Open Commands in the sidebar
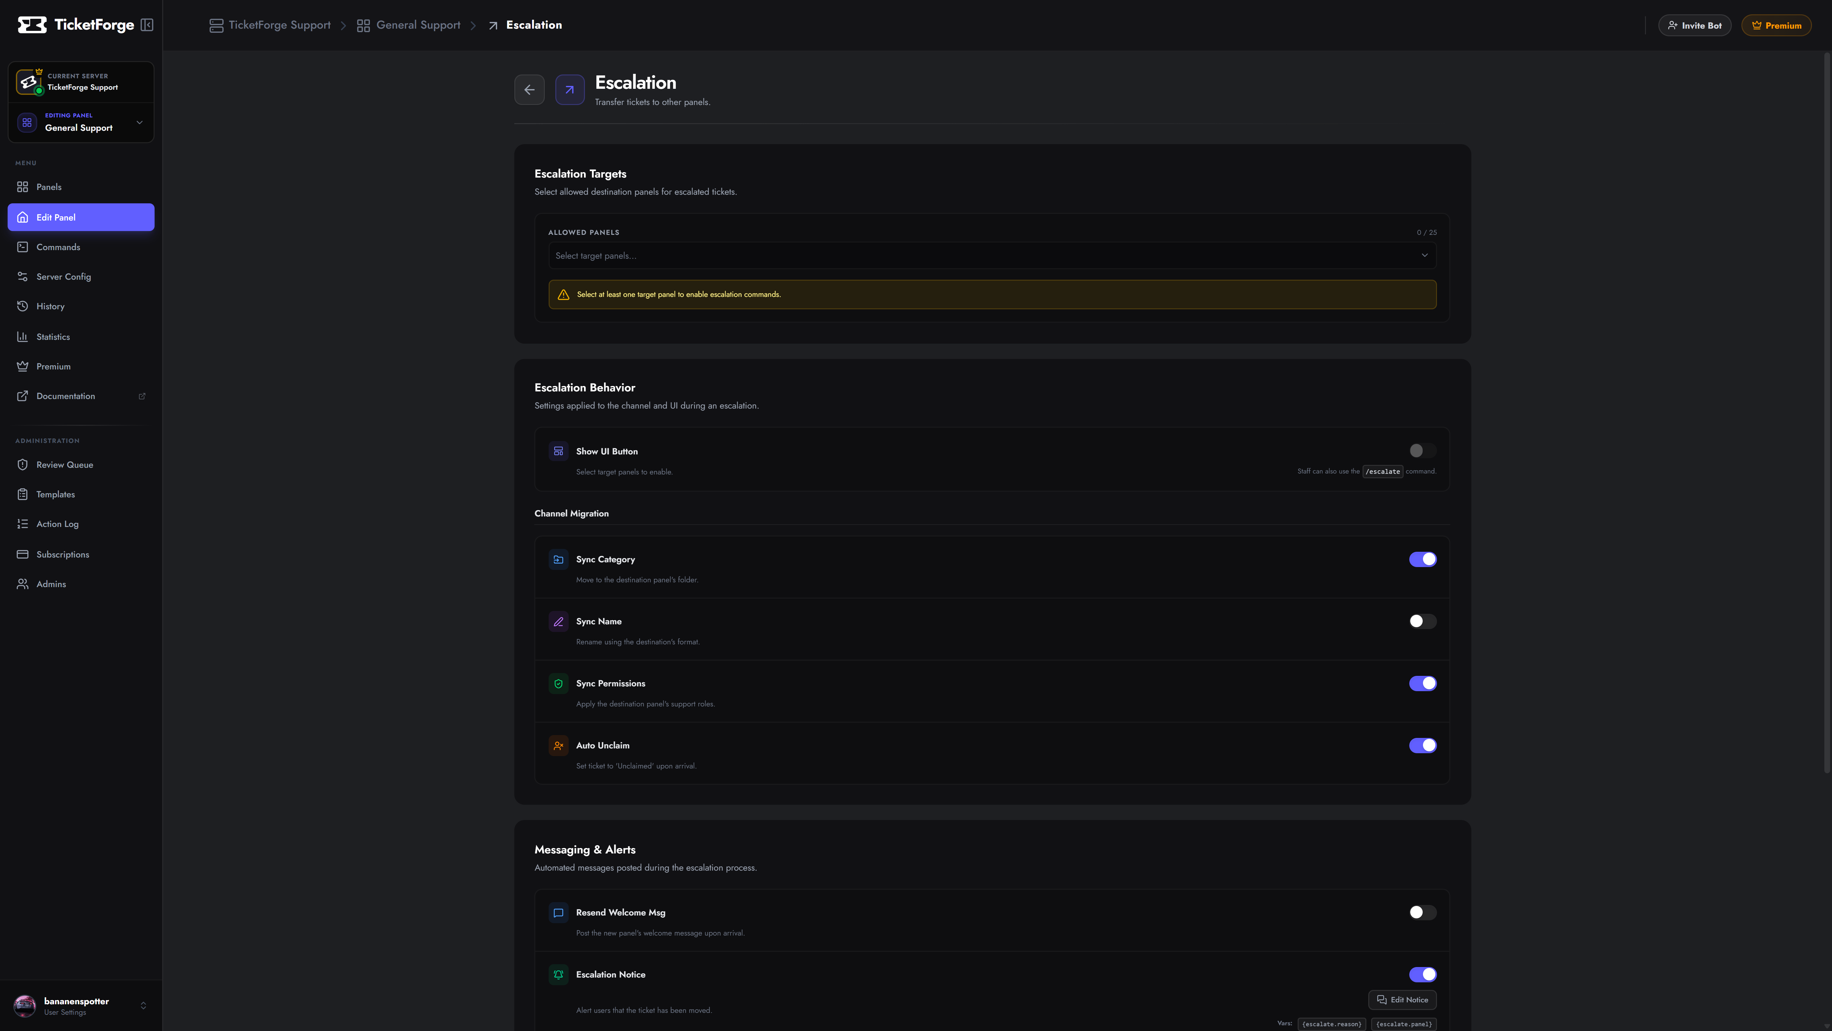 tap(81, 247)
